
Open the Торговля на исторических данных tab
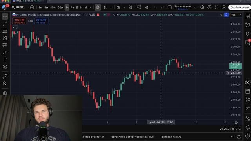tap(132, 137)
